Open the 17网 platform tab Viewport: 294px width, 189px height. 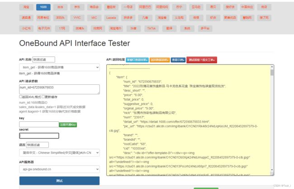point(62,28)
